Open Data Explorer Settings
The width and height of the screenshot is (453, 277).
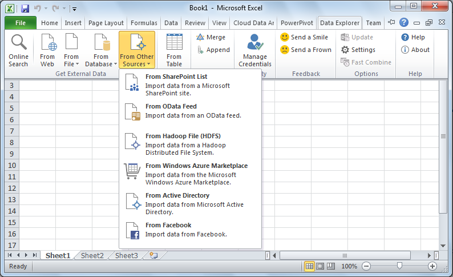pyautogui.click(x=358, y=50)
